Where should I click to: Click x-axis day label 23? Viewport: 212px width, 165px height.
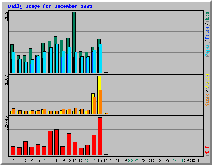click(149, 160)
